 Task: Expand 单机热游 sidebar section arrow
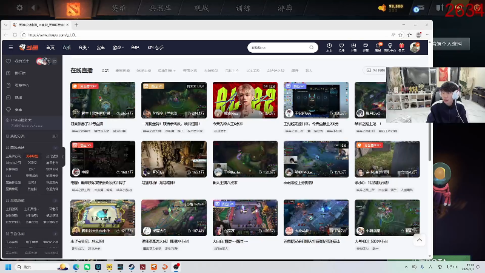56,201
